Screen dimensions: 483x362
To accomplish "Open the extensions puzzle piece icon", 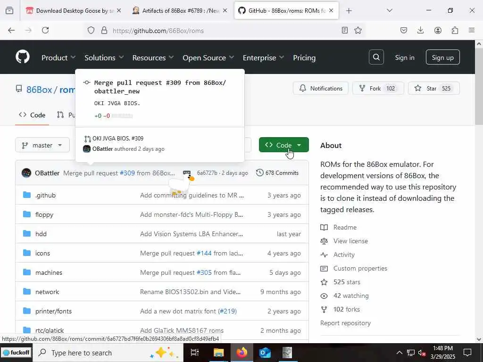I will click(455, 30).
